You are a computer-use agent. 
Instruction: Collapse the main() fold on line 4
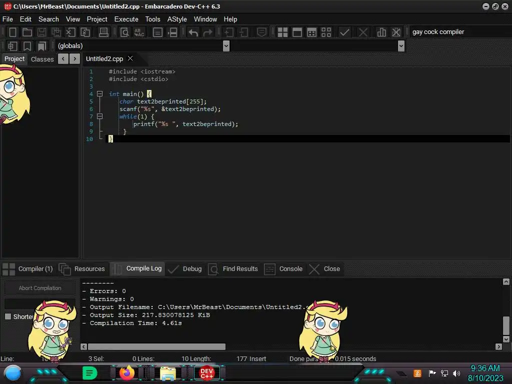pos(100,93)
